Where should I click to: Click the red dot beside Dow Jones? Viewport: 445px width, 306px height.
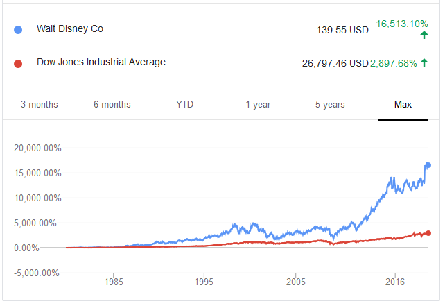[x=19, y=63]
